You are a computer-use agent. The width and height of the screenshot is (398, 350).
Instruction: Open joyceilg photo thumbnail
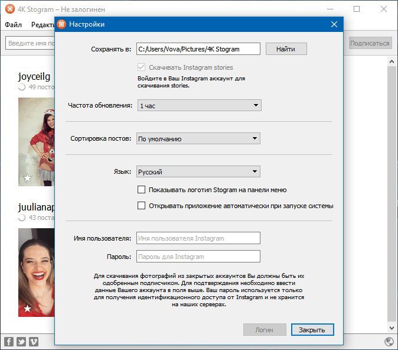(36, 142)
